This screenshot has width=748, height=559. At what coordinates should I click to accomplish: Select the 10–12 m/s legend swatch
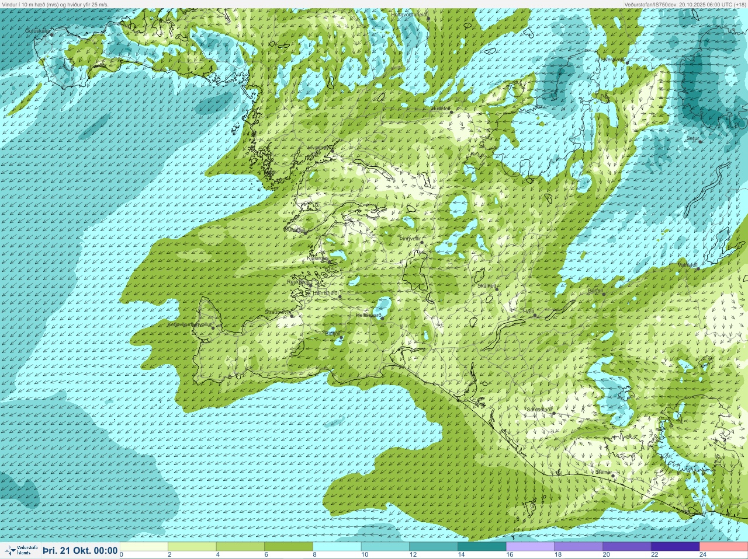tap(386, 547)
